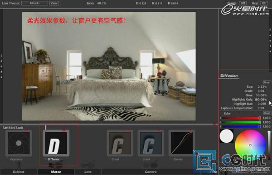Click the blue channel value 1.000

pos(267,127)
